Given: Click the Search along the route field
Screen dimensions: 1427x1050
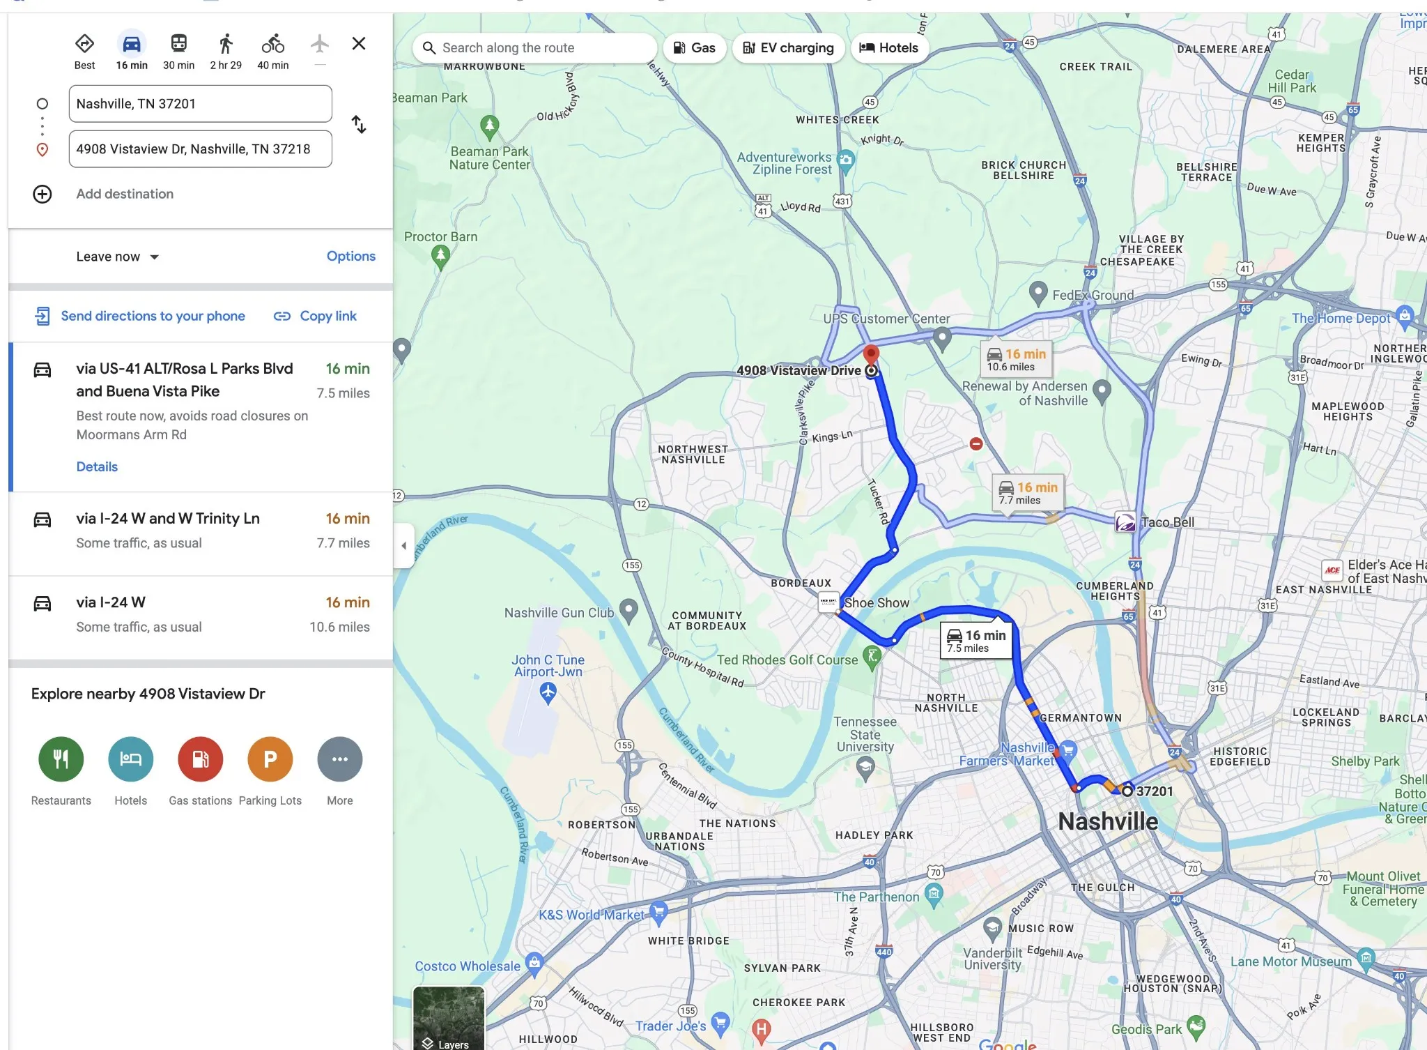Looking at the screenshot, I should tap(535, 48).
